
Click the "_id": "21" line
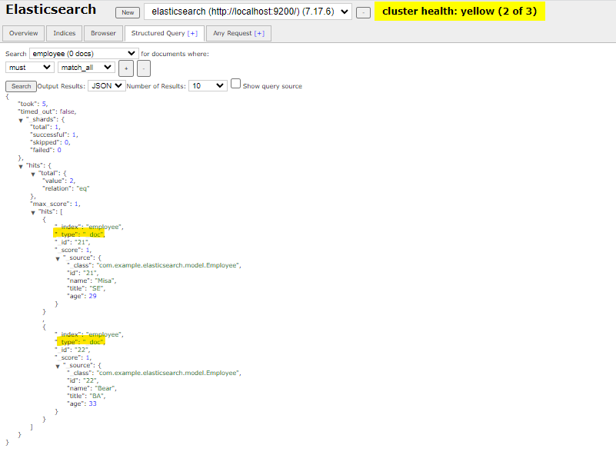coord(72,242)
